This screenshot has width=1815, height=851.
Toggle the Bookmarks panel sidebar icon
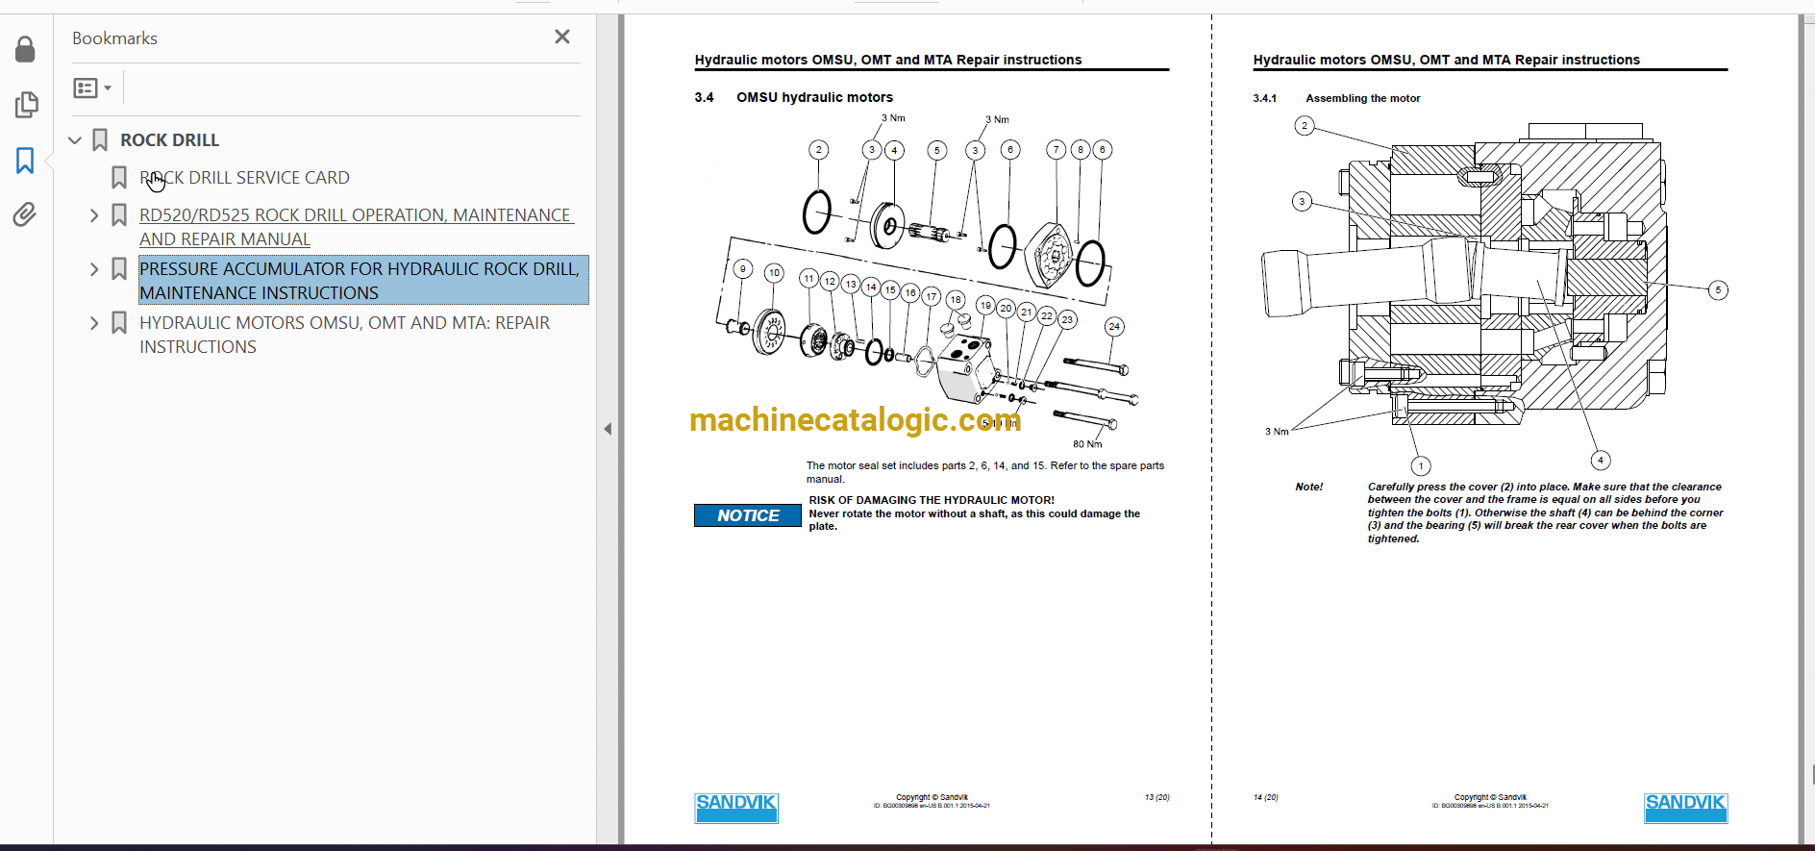tap(26, 160)
